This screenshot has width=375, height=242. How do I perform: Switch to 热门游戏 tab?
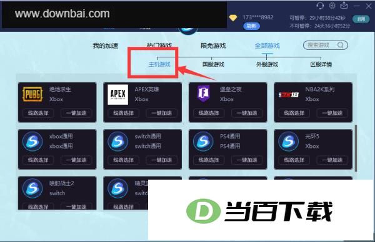coord(159,46)
